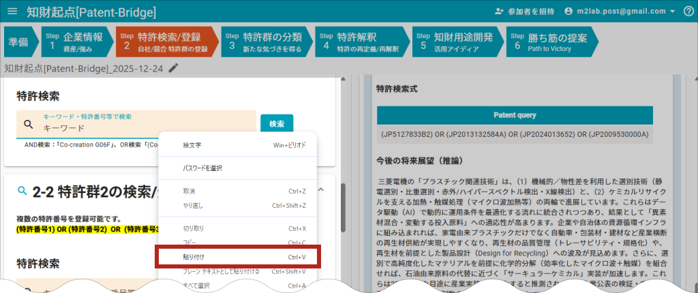Screen dimensions: 698x293
Task: Click the help question mark icon
Action: coord(688,12)
